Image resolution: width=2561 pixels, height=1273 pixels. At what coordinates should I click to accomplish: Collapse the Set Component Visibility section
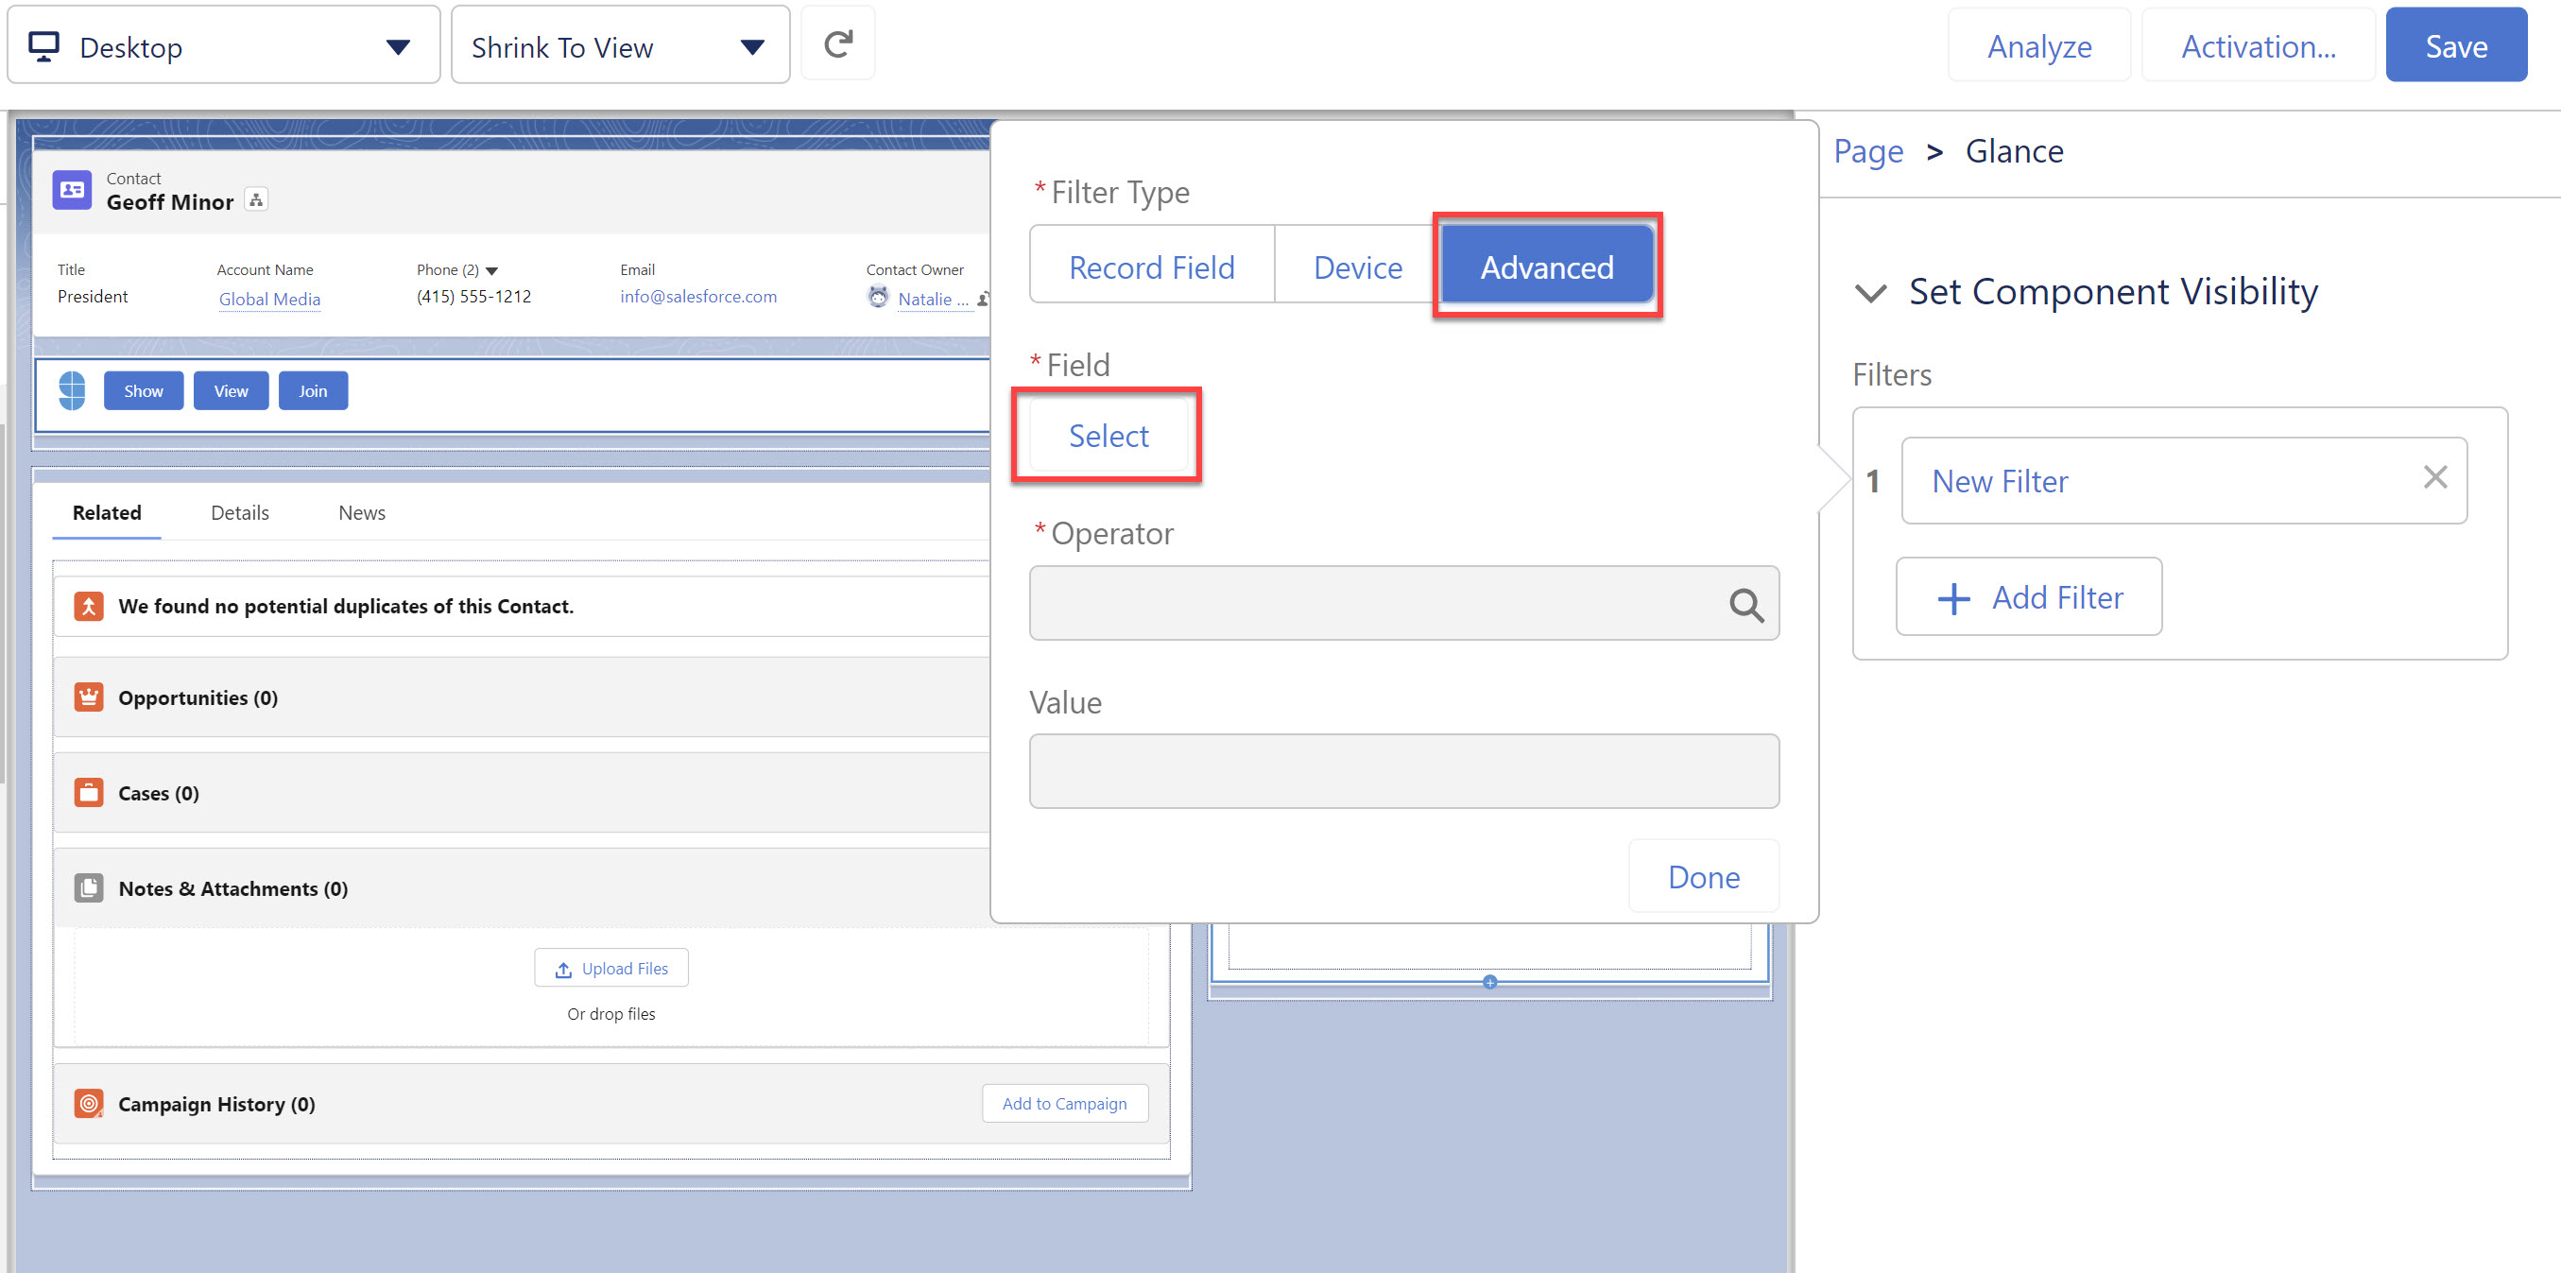(x=1871, y=292)
